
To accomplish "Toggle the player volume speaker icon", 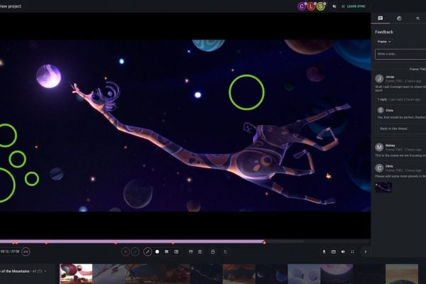I will tap(343, 251).
